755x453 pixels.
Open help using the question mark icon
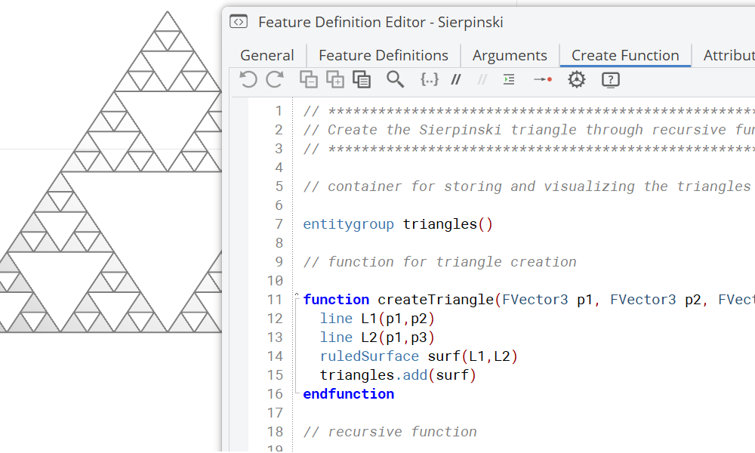[x=610, y=79]
